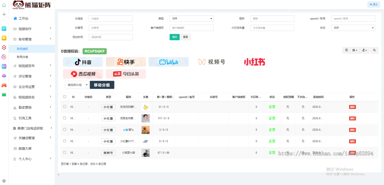This screenshot has height=185, width=384.
Task: Open the settings gear at the bottom left
Action: coord(4,181)
